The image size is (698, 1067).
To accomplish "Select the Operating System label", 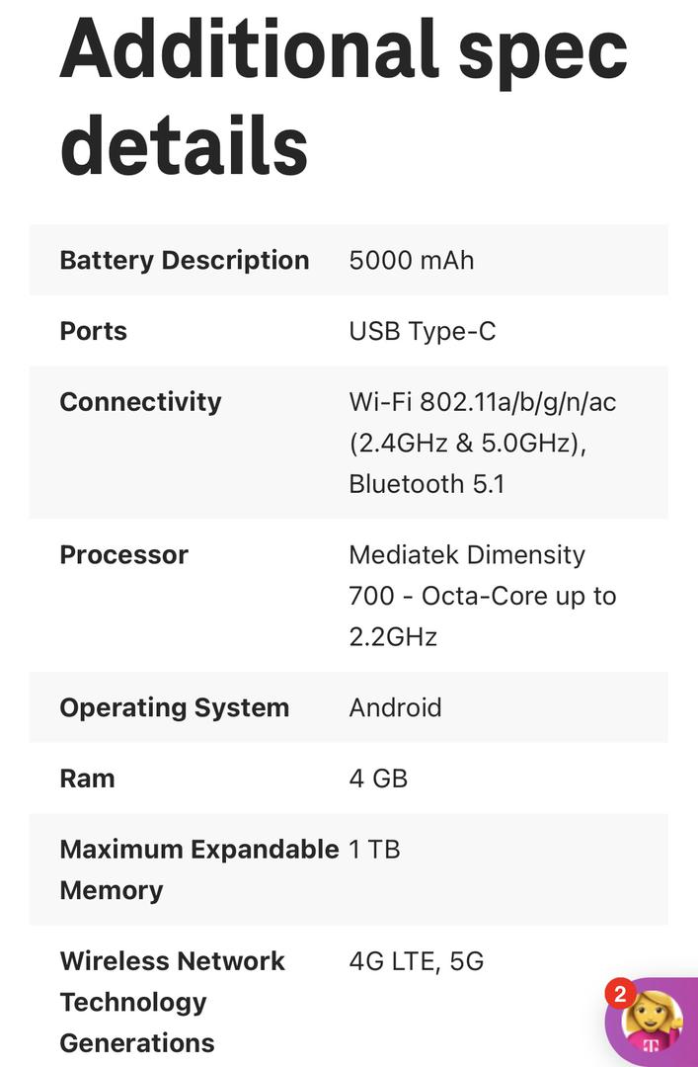I will [x=175, y=707].
